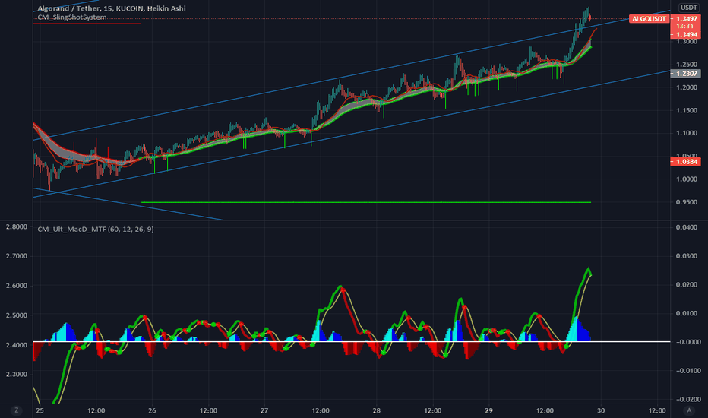This screenshot has height=418, width=708.
Task: Click date label 29 on time axis
Action: pos(488,410)
